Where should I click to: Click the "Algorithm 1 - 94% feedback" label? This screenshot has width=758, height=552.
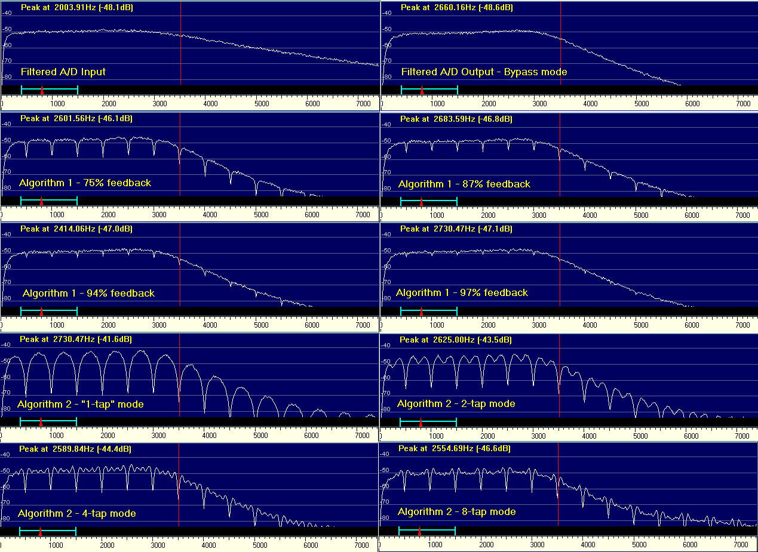89,293
